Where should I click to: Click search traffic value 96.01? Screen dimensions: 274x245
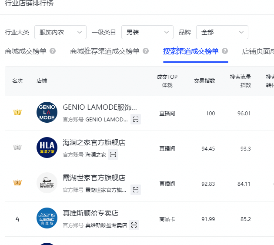[x=244, y=113]
